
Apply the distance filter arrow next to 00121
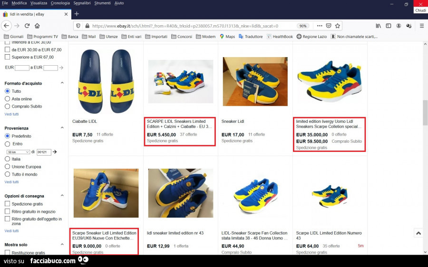55,152
